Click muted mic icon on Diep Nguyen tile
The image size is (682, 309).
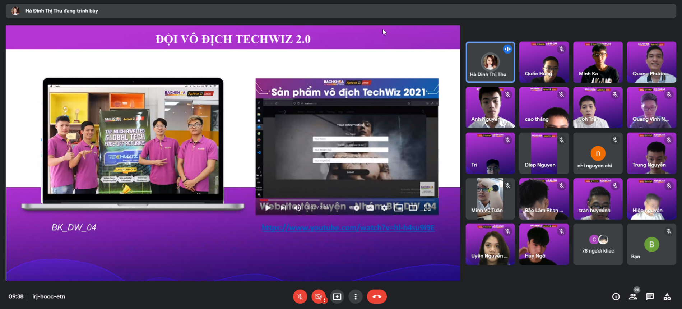pyautogui.click(x=562, y=140)
